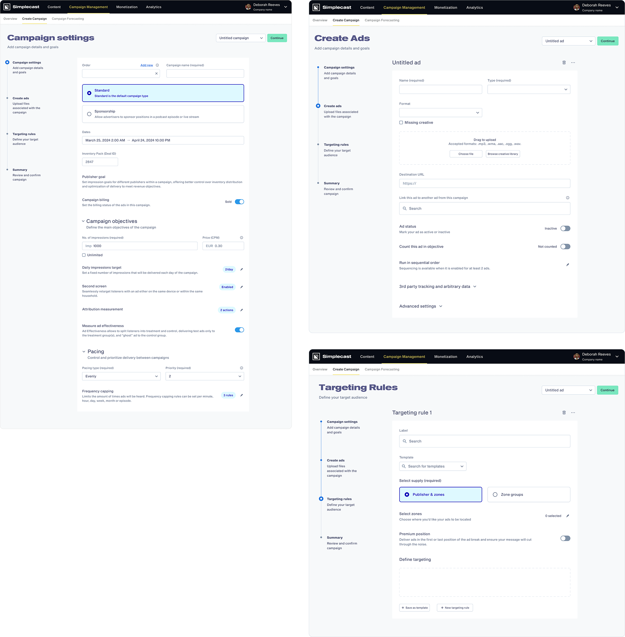Clear the Order field with X icon
This screenshot has height=637, width=625.
coord(156,73)
